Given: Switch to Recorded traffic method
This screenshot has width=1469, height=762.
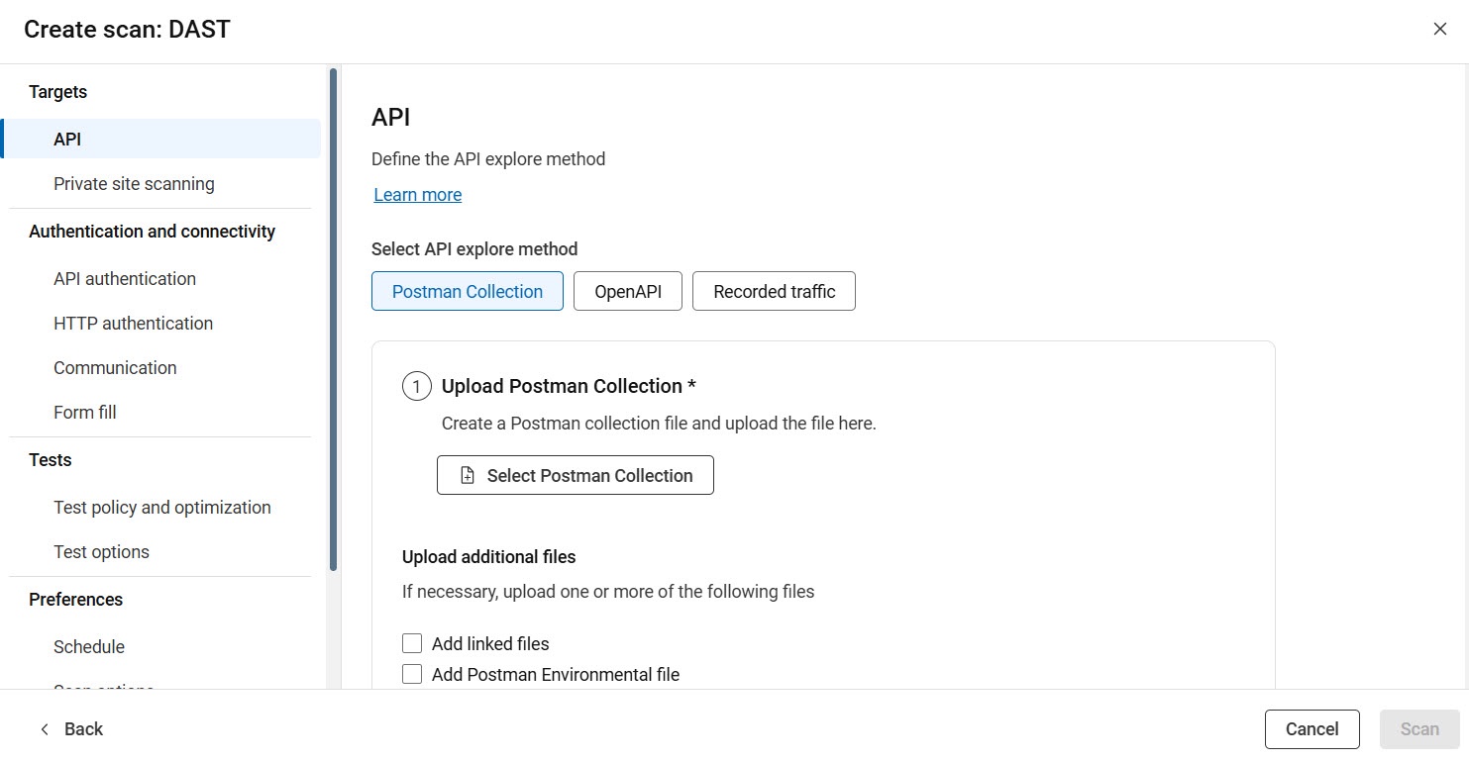Looking at the screenshot, I should pyautogui.click(x=774, y=291).
